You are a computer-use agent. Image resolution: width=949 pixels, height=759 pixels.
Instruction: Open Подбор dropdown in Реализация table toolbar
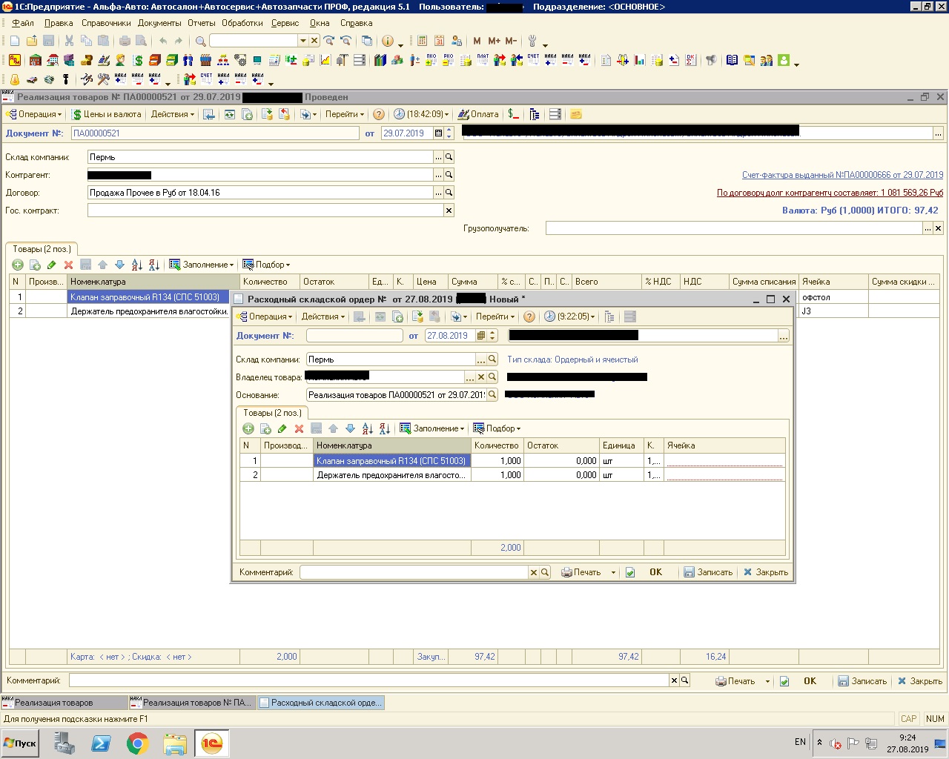(267, 265)
